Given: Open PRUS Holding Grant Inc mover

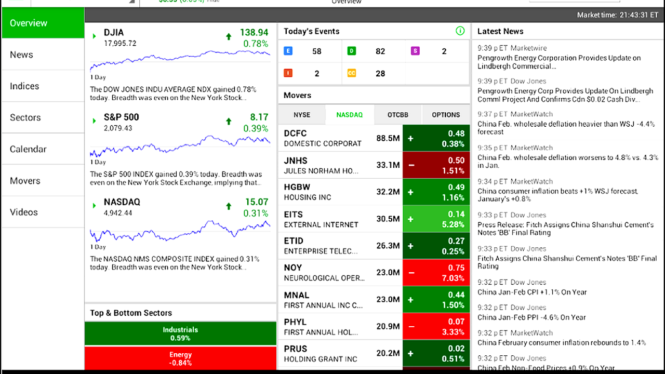Looking at the screenshot, I should [x=374, y=354].
